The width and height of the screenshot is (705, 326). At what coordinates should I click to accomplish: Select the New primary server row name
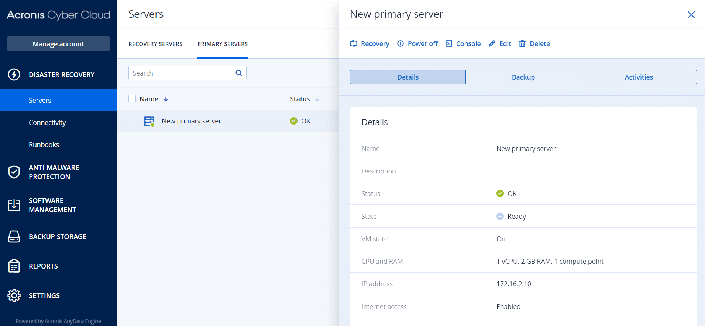(191, 121)
